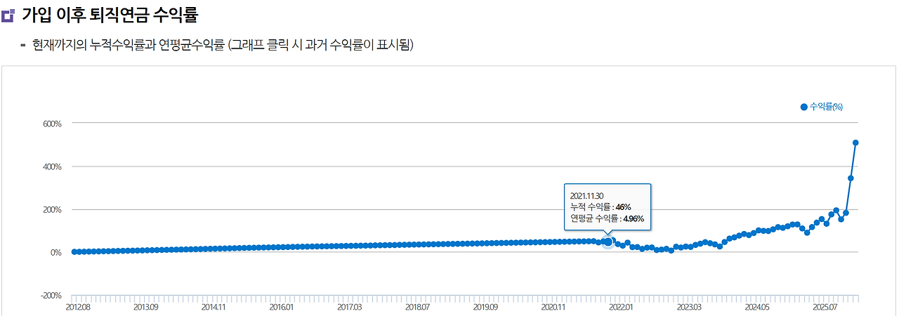Click the 연평균 수익률 : 4.96% tooltip line
Viewport: 899px width, 316px height.
tap(607, 218)
